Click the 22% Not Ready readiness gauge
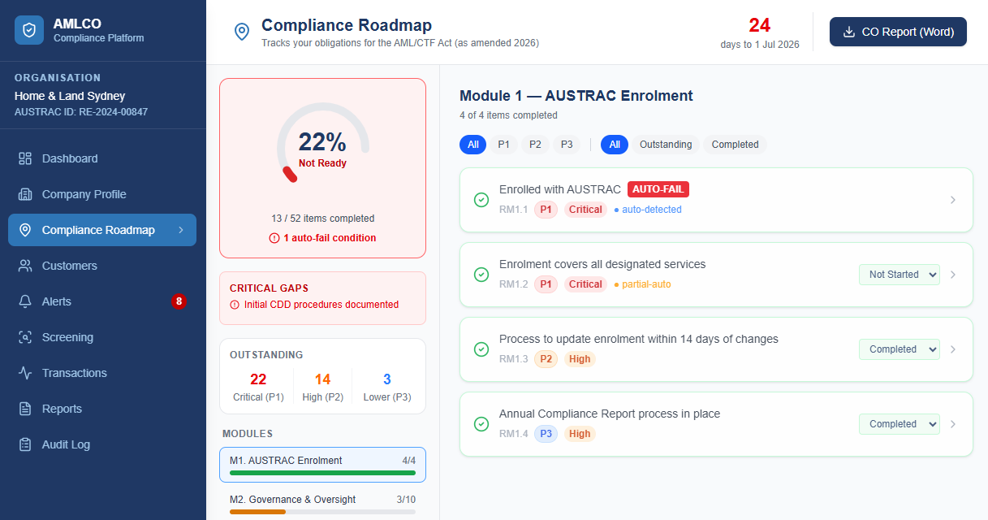Viewport: 988px width, 520px height. pyautogui.click(x=322, y=144)
